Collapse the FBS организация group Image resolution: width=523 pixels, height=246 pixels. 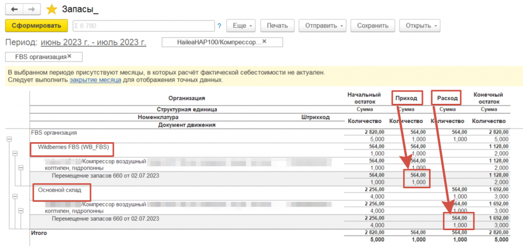[9, 139]
